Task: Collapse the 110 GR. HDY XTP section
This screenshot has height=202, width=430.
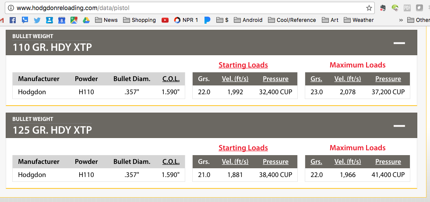Action: click(399, 43)
